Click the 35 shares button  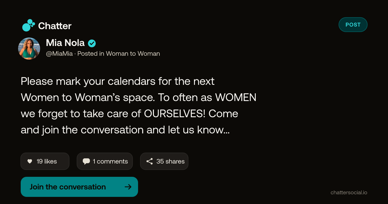[x=164, y=161]
